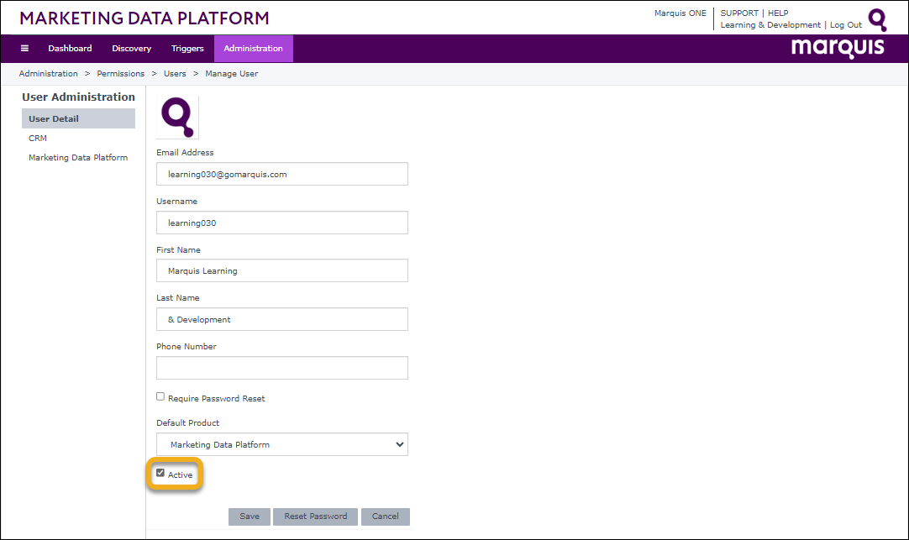Image resolution: width=909 pixels, height=540 pixels.
Task: Enable Require Password Reset checkbox
Action: pyautogui.click(x=160, y=396)
